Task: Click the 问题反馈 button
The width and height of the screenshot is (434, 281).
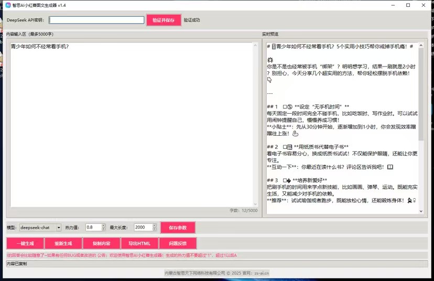Action: pos(178,243)
